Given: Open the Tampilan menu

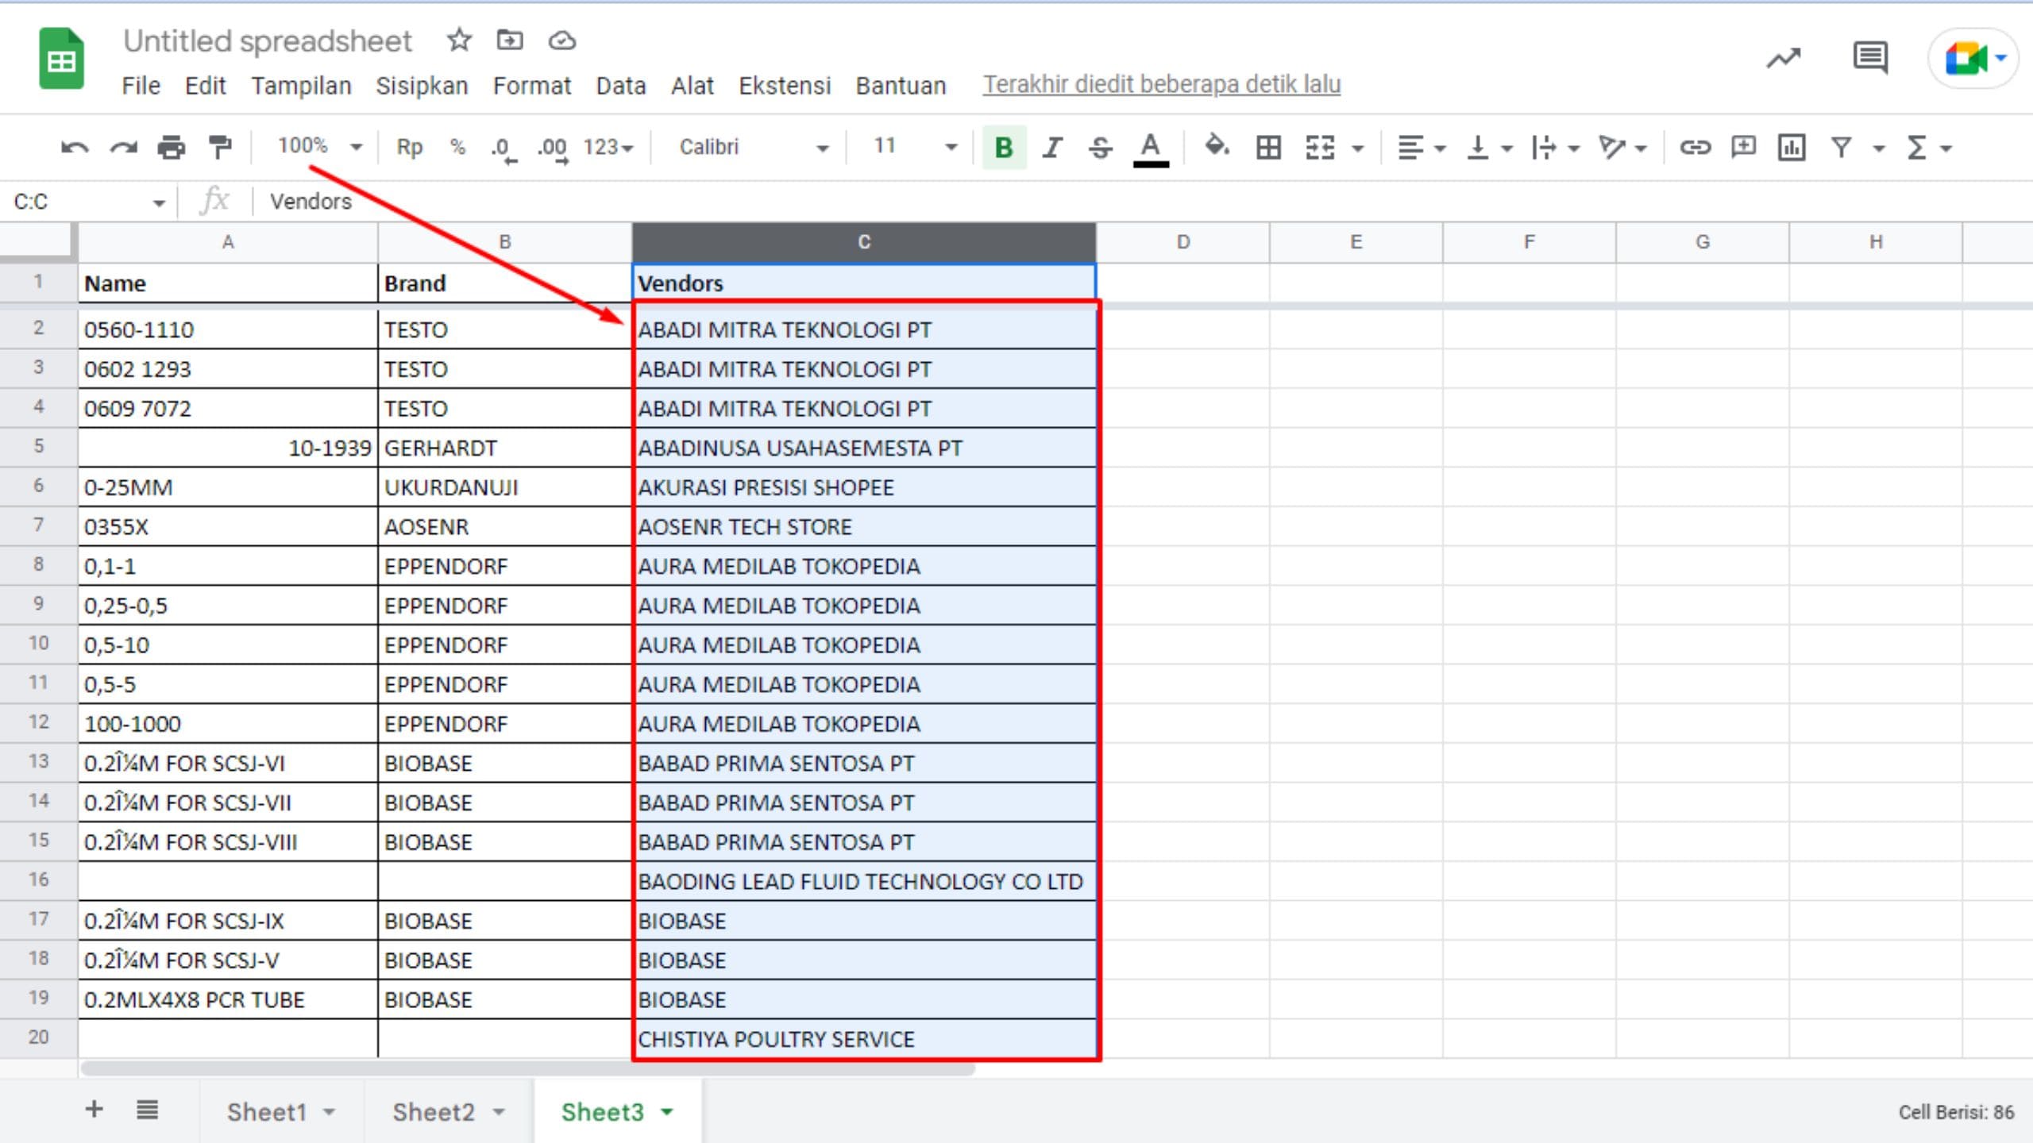Looking at the screenshot, I should tap(301, 85).
